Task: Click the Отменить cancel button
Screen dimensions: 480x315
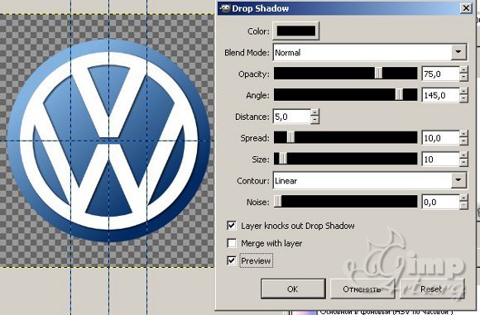Action: click(x=362, y=289)
